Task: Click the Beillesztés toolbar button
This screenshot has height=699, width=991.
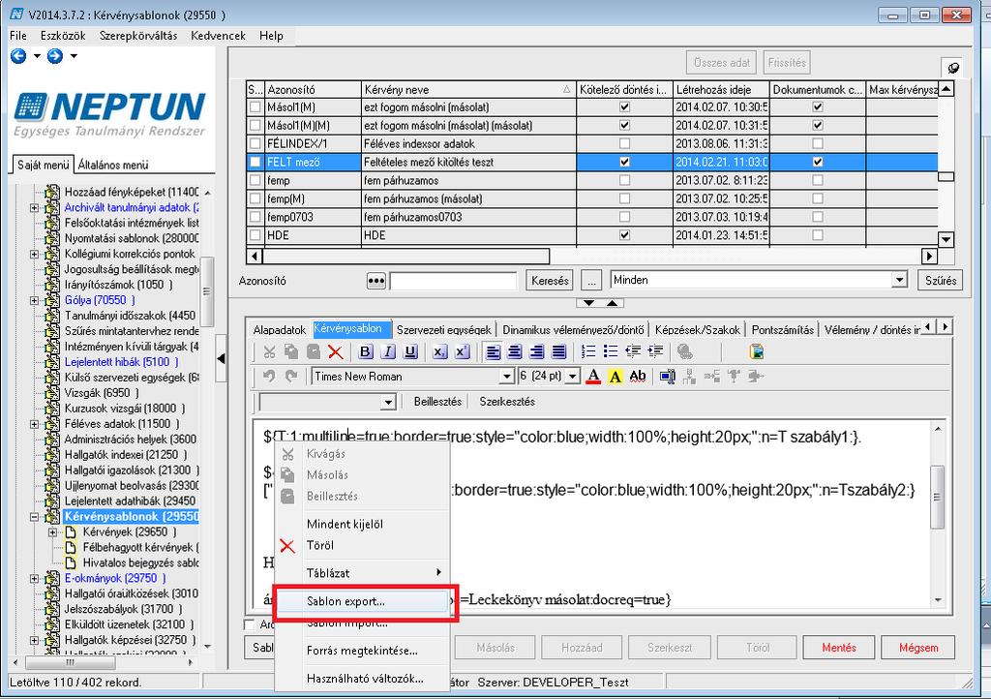Action: 437,402
